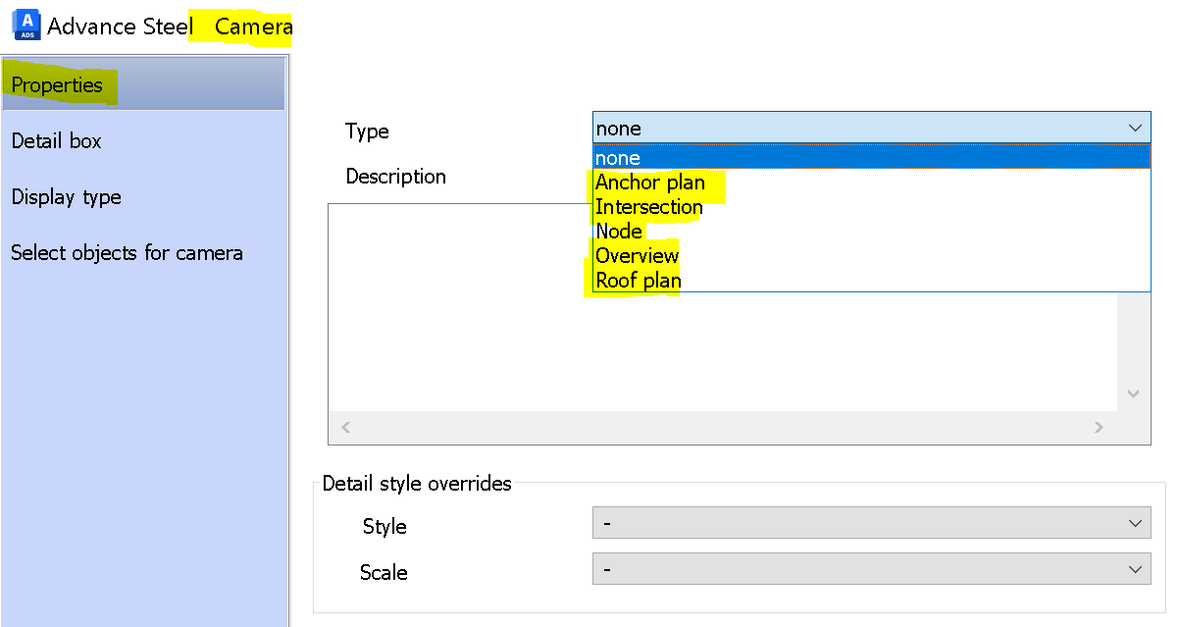This screenshot has height=627, width=1178.
Task: Select "Node" camera type
Action: [x=618, y=231]
